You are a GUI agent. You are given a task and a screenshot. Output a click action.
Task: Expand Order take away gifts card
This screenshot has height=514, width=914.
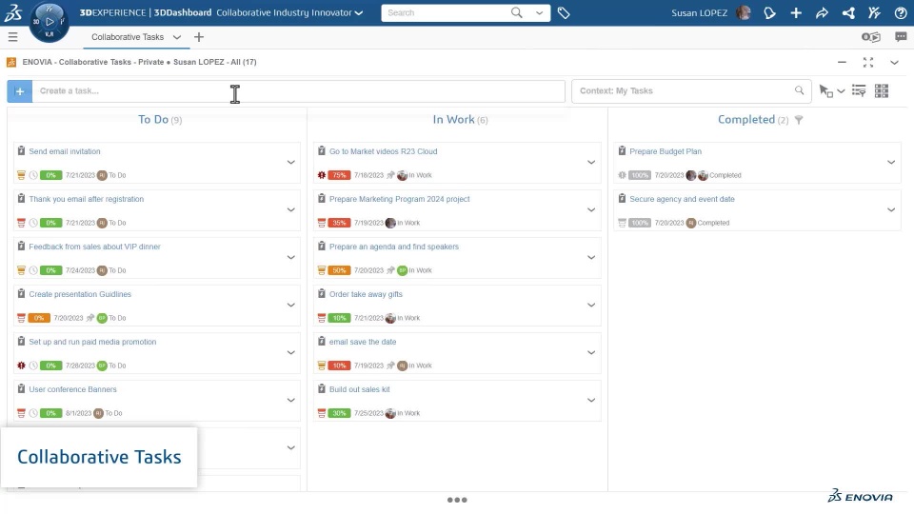591,306
